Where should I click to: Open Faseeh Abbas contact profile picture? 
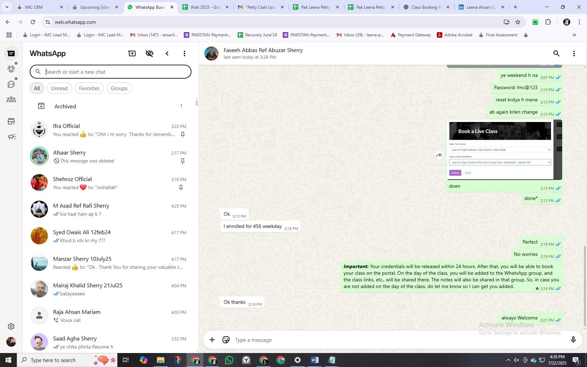(211, 53)
